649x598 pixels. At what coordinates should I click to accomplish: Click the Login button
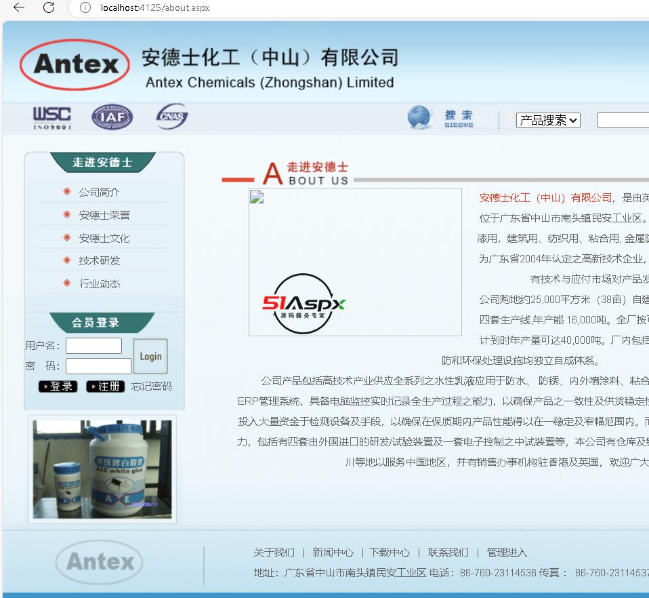click(150, 356)
